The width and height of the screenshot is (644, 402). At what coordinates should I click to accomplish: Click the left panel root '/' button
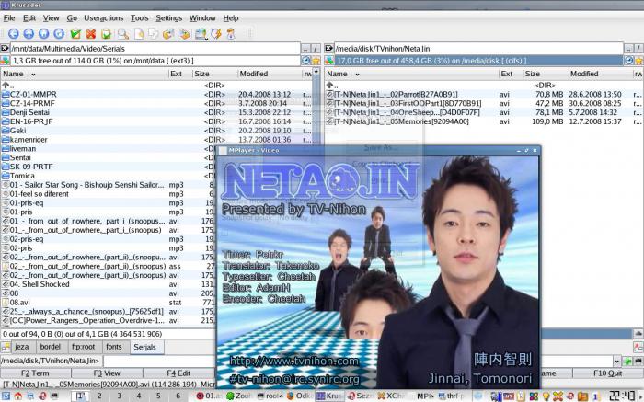[x=316, y=49]
